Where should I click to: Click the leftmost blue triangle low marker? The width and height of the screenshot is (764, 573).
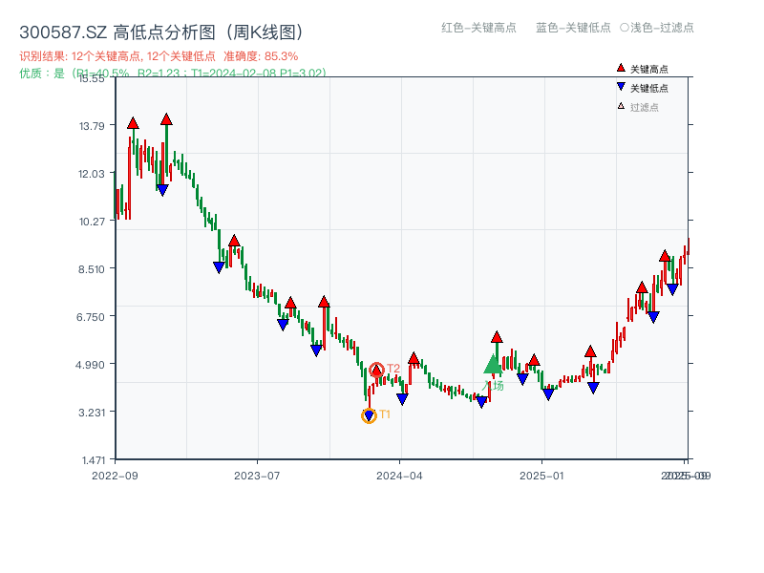tap(162, 190)
